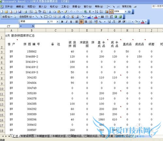Toggle align left
This screenshot has height=141, width=163.
tap(77, 22)
